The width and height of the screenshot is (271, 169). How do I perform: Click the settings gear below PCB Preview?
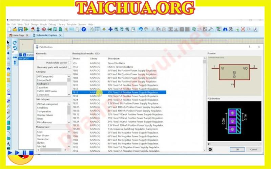click(210, 149)
